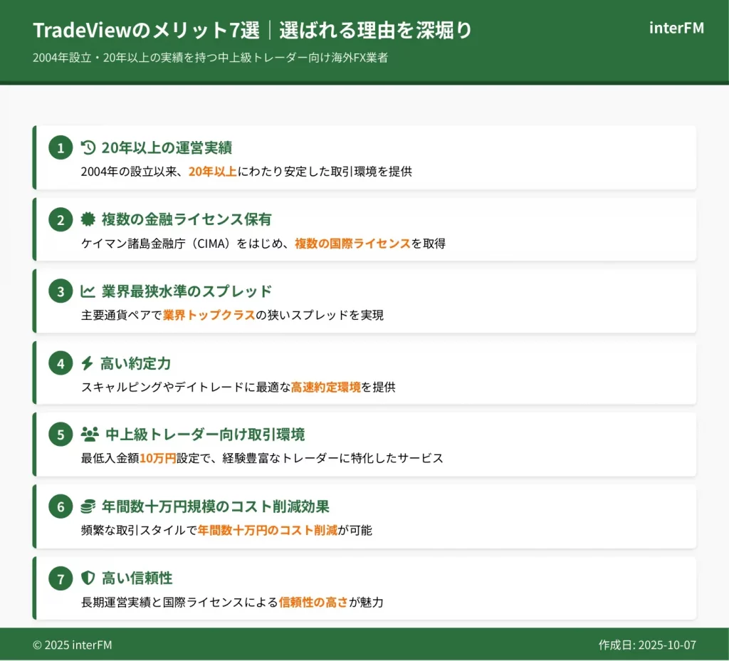Click the interFM logo in the header
Screen dimensions: 729x661
(x=676, y=28)
